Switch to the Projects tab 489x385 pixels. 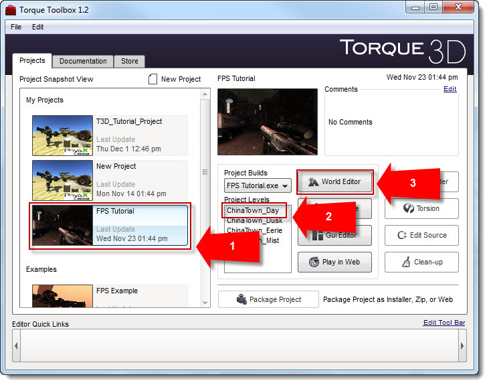pyautogui.click(x=32, y=60)
